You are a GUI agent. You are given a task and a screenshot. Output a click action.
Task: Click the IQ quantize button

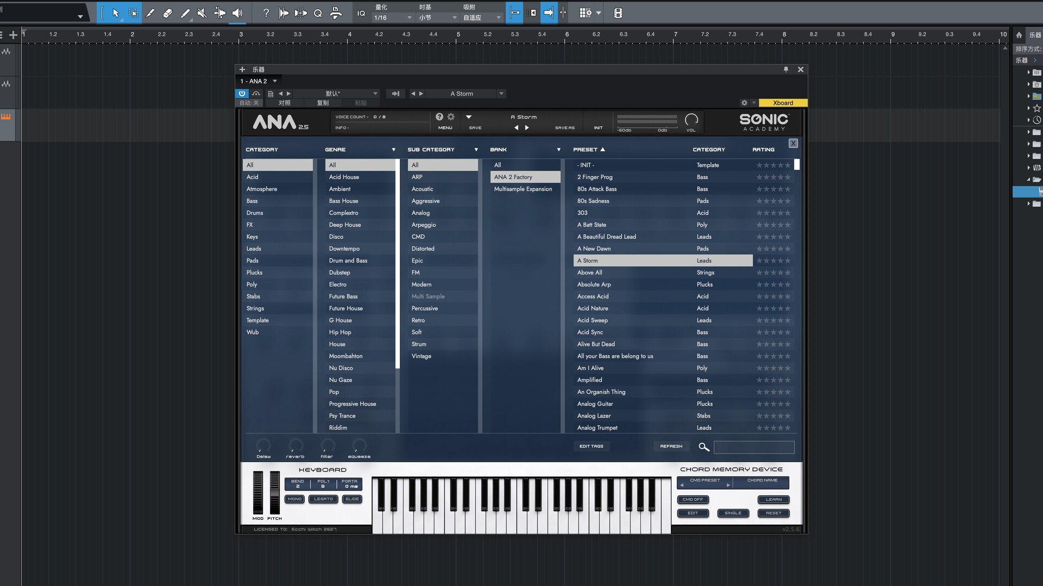point(361,13)
